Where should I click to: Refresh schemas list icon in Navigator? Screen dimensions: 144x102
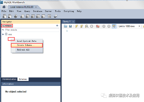point(57,26)
